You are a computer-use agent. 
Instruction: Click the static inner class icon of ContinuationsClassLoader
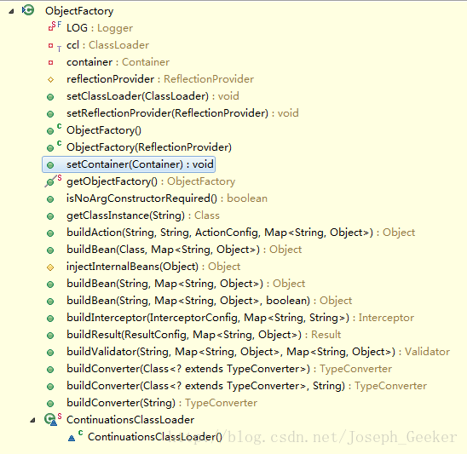click(x=53, y=419)
